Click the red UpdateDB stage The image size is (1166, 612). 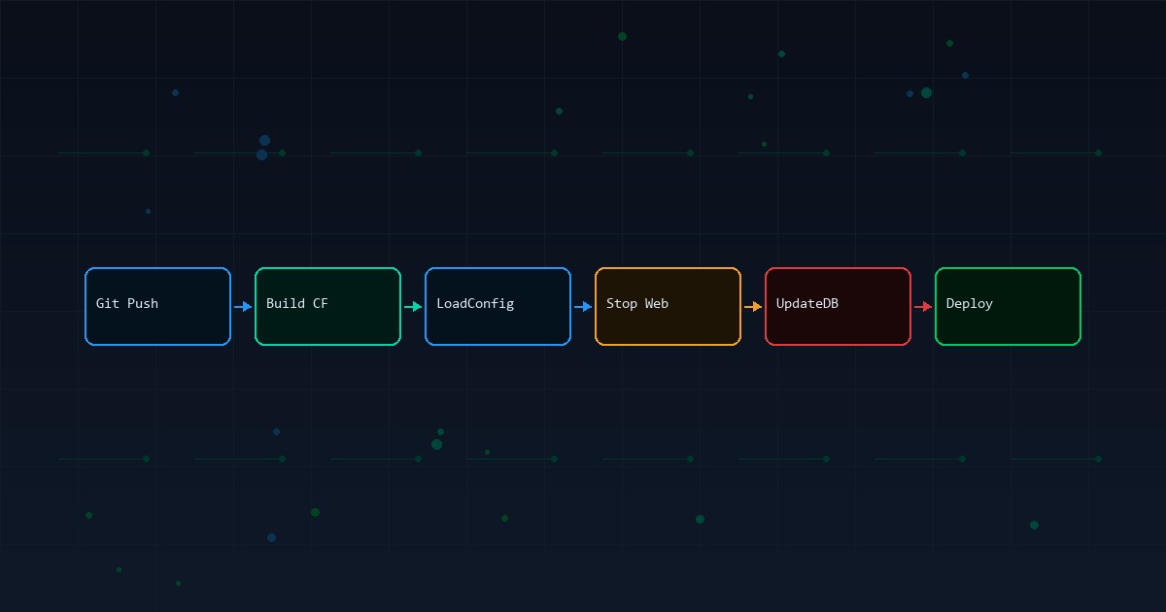838,306
